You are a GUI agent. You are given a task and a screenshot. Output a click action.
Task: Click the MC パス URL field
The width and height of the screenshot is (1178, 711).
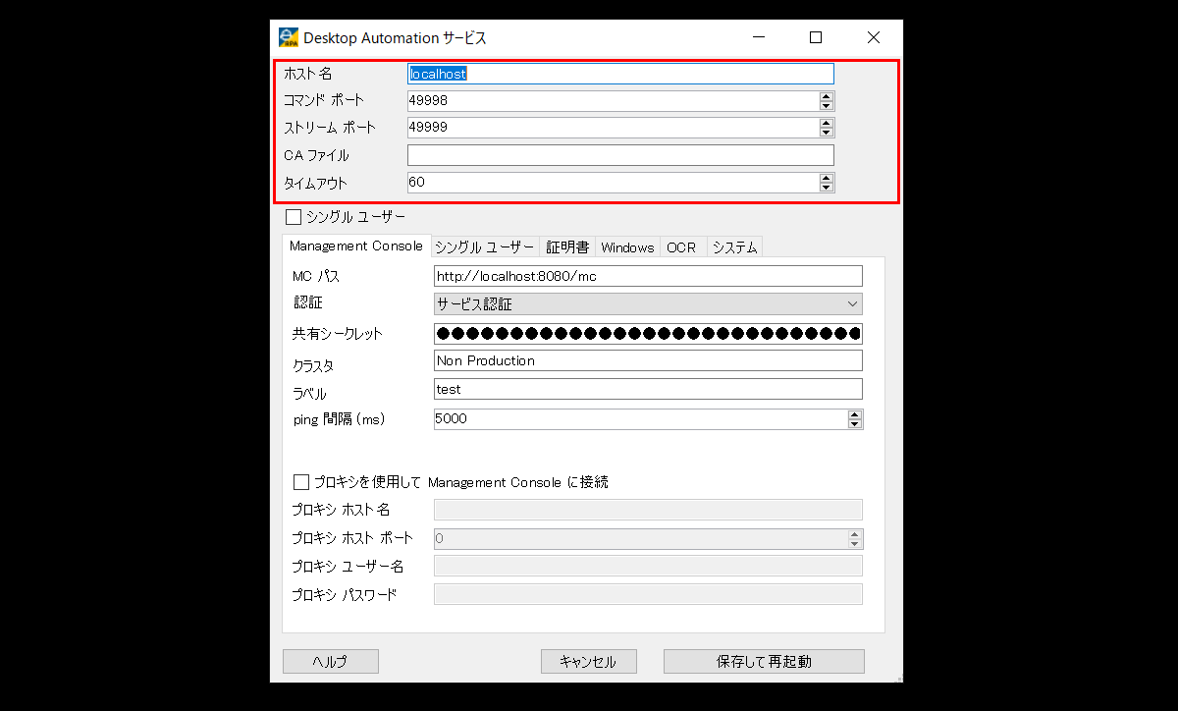(648, 276)
